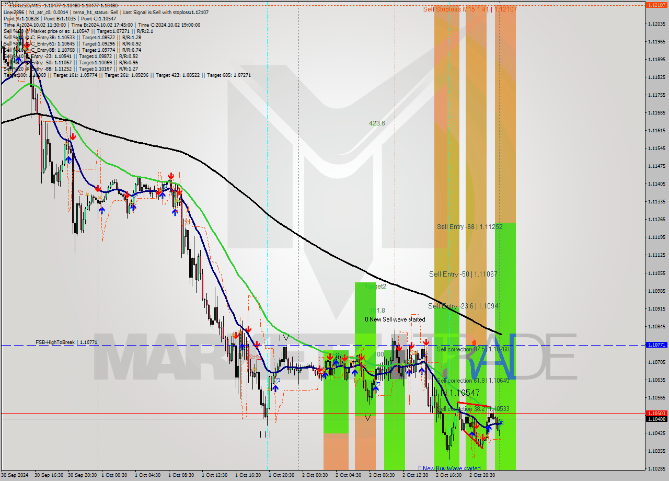Click the '2 Oct 00:30' time axis label
The height and width of the screenshot is (481, 669).
[x=315, y=475]
